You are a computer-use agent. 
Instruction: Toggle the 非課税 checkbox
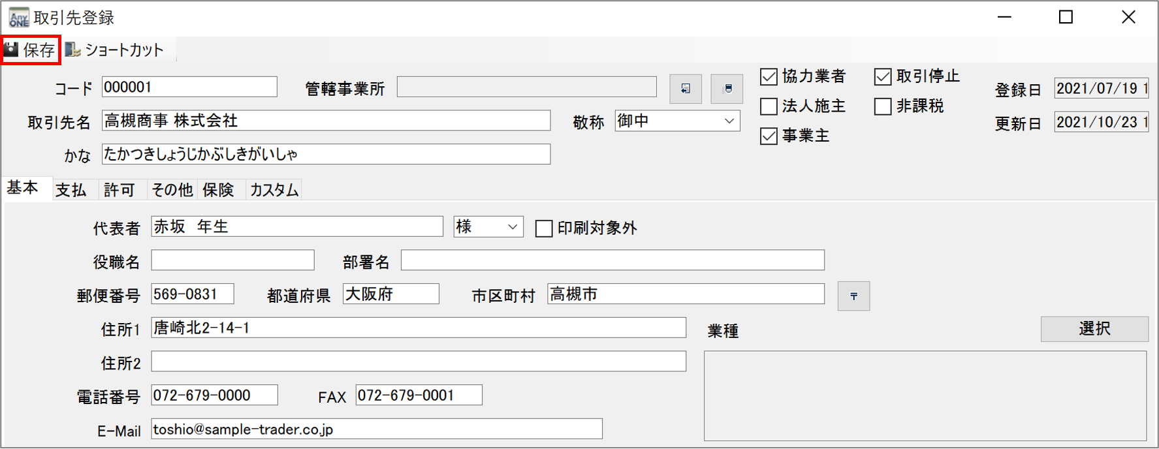click(x=882, y=106)
